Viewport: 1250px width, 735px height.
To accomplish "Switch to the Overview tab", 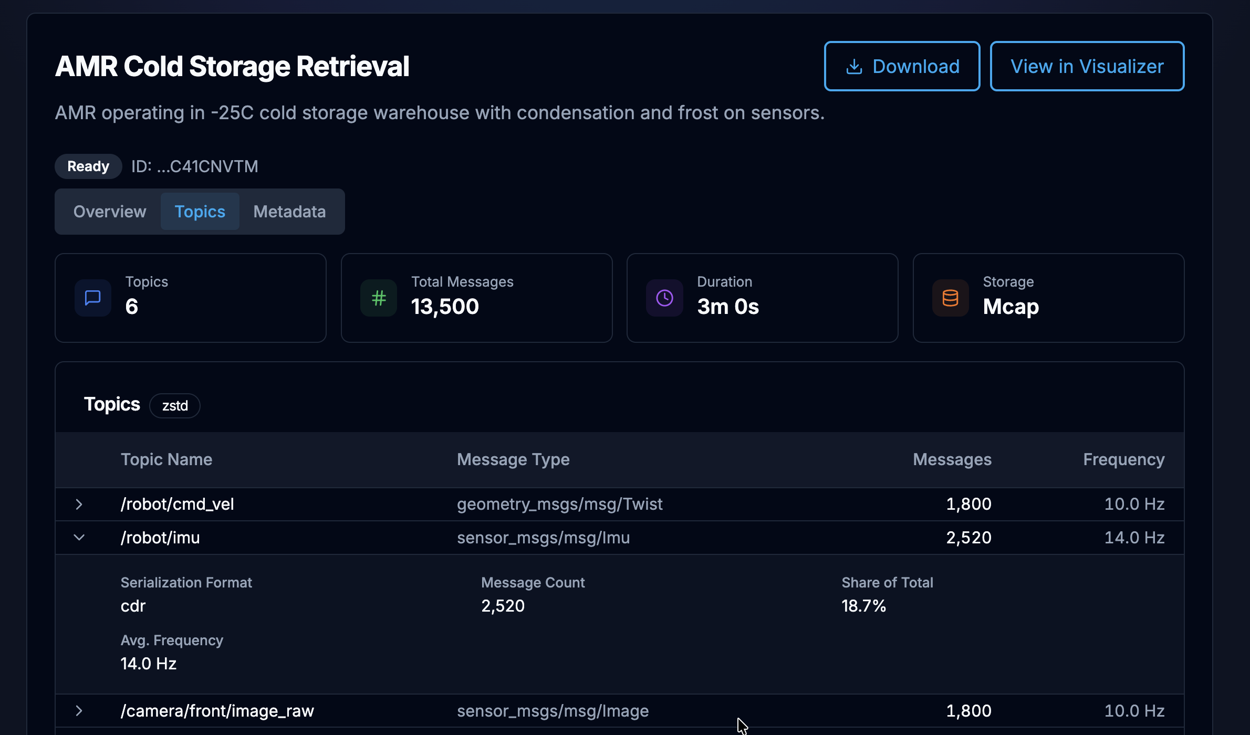I will click(110, 212).
